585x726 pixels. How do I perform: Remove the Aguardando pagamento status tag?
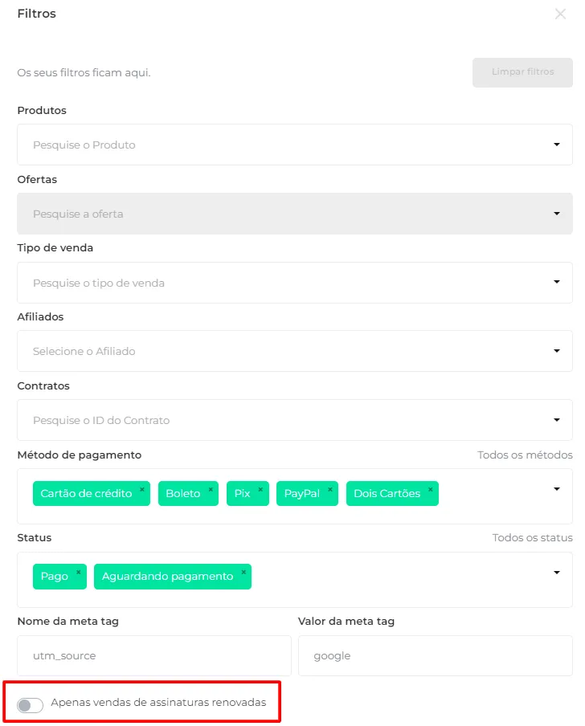coord(243,573)
